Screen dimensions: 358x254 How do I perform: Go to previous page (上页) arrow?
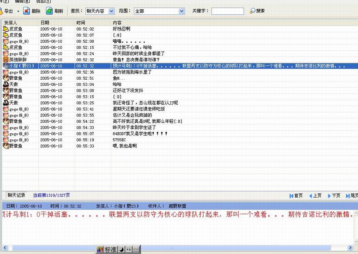tap(310, 196)
